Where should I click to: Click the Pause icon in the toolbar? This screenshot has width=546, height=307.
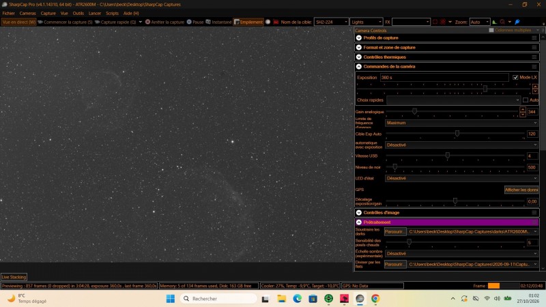coord(189,22)
